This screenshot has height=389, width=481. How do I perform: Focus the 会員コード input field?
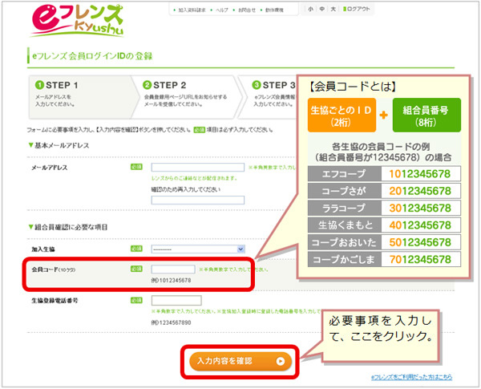173,269
